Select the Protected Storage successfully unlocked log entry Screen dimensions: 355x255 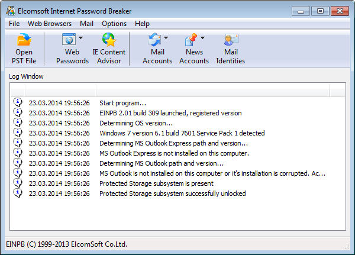(x=172, y=193)
